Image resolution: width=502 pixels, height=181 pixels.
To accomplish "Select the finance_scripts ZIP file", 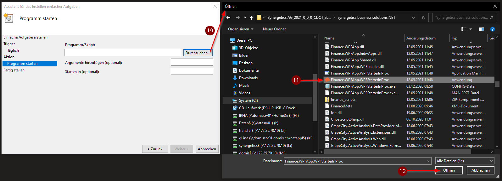I will 343,100.
